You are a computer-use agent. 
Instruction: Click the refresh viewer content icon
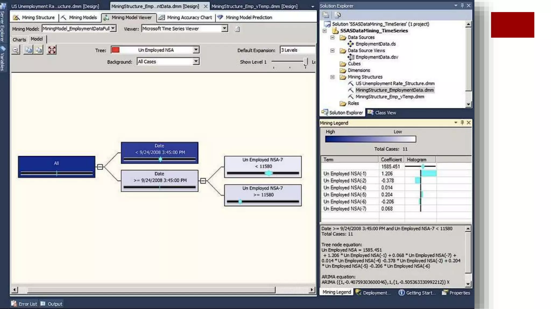pyautogui.click(x=237, y=29)
